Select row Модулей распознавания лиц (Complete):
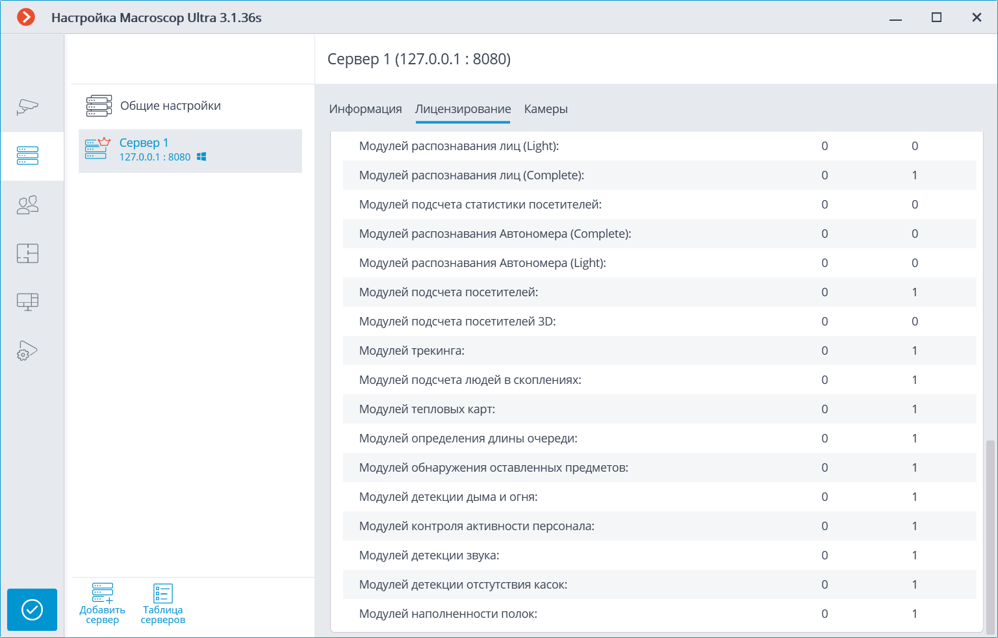998x638 pixels. tap(659, 175)
